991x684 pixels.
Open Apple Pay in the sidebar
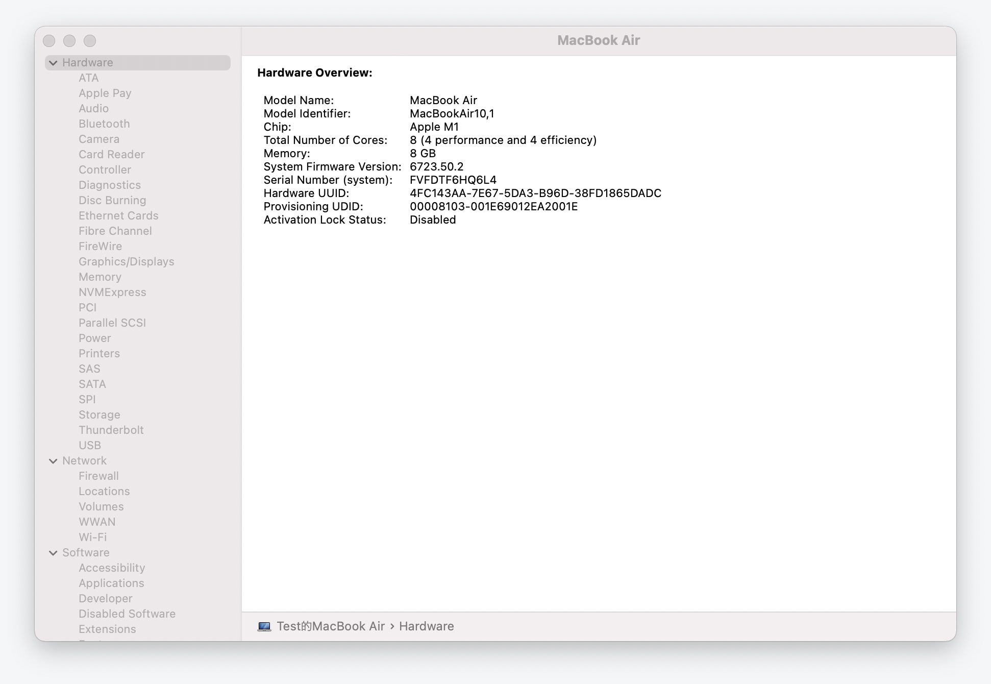105,93
